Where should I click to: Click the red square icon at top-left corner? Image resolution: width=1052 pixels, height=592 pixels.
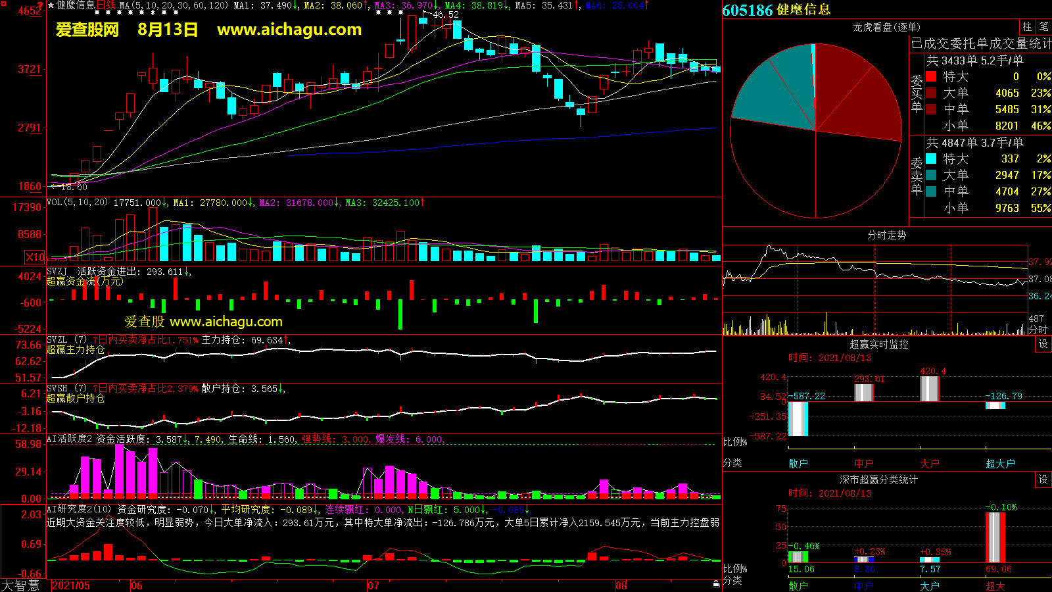(x=3, y=4)
